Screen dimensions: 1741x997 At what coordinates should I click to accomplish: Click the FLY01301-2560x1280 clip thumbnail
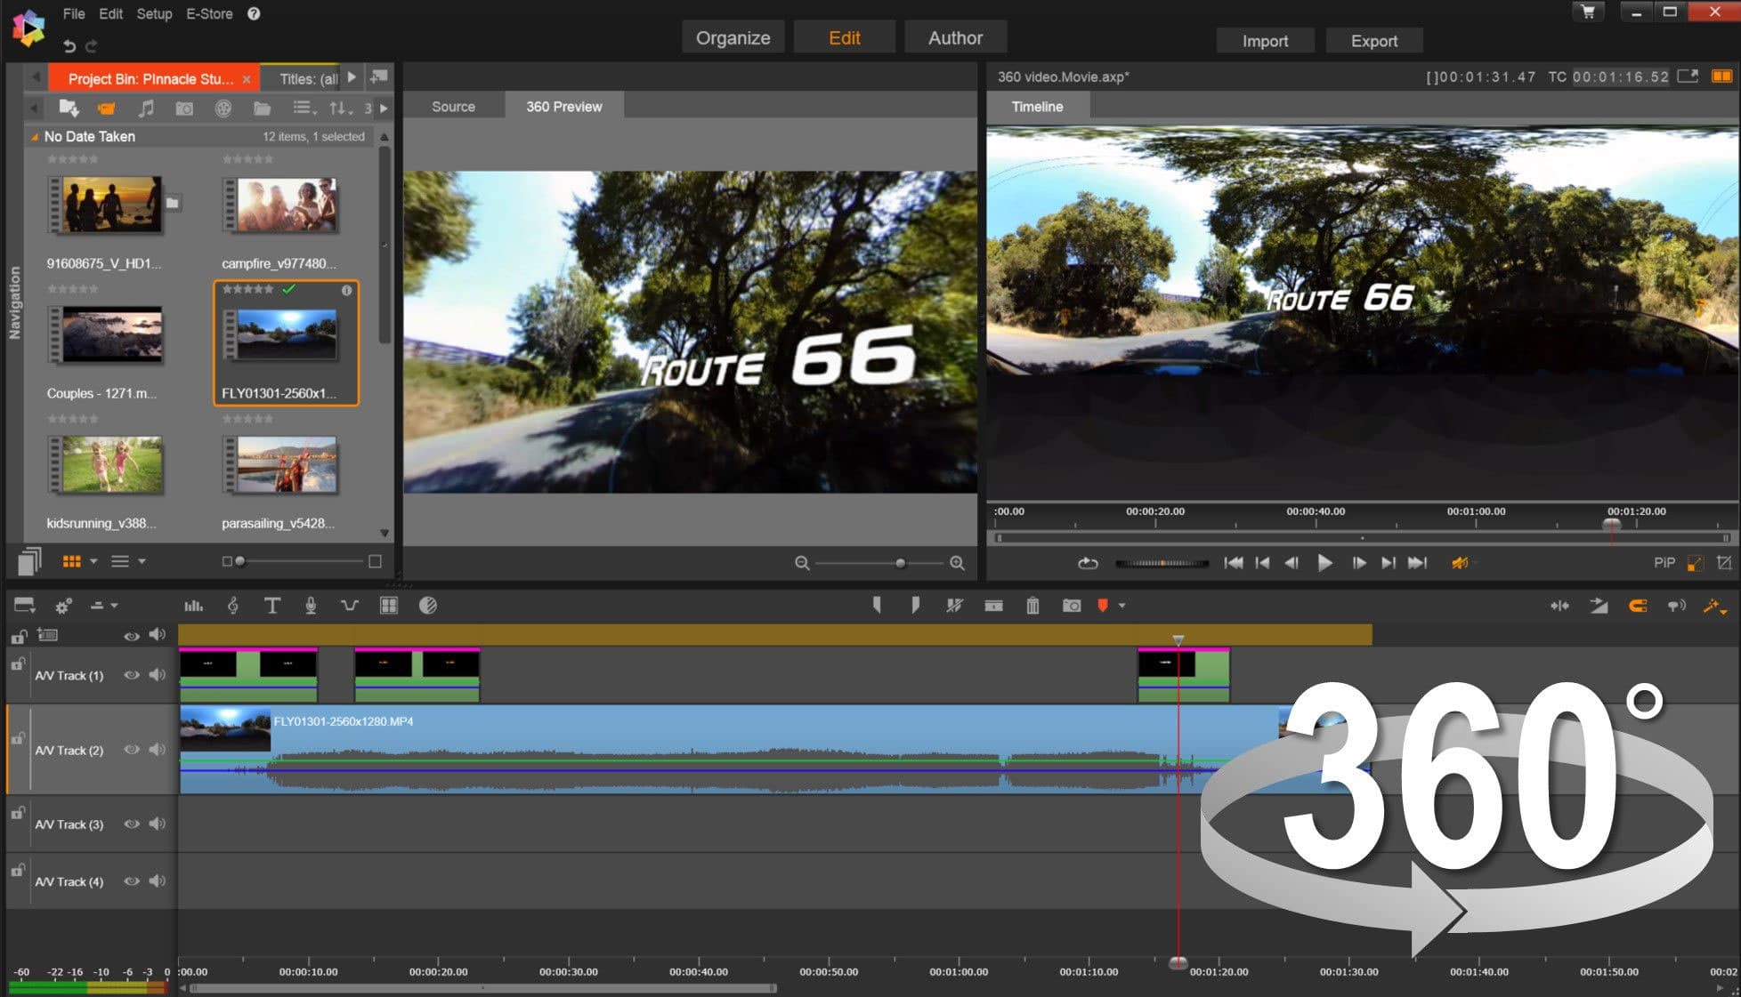[x=285, y=341]
